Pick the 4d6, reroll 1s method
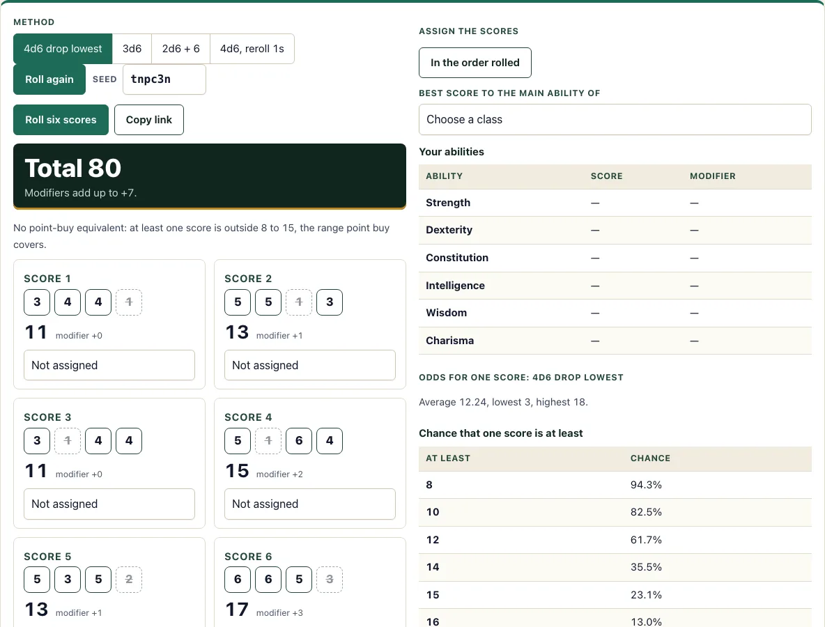Viewport: 825px width, 627px height. click(x=252, y=49)
